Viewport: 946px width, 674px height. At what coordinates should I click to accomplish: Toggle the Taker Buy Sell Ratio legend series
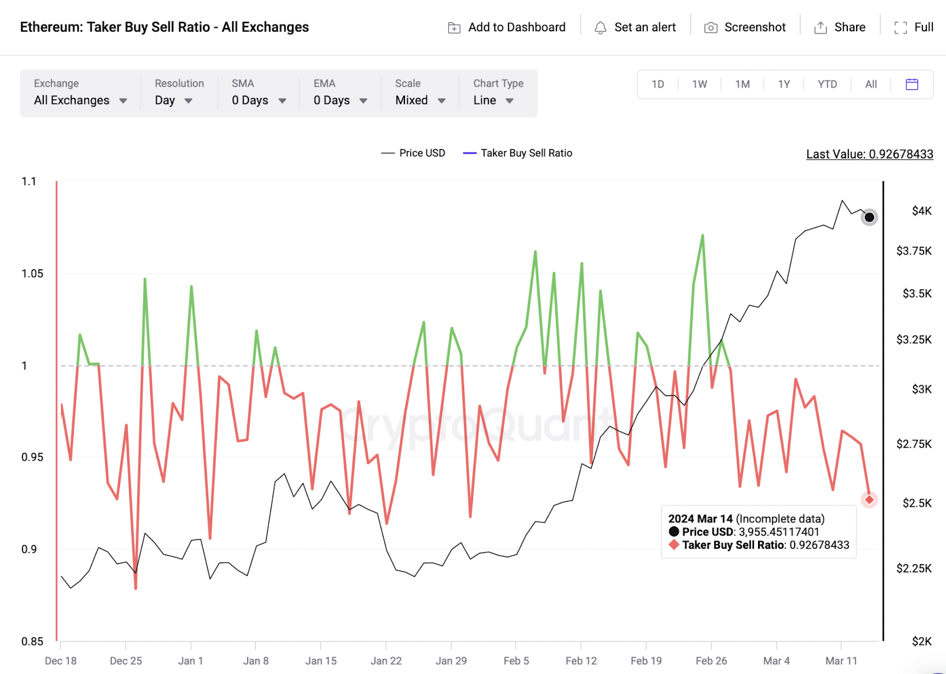518,153
